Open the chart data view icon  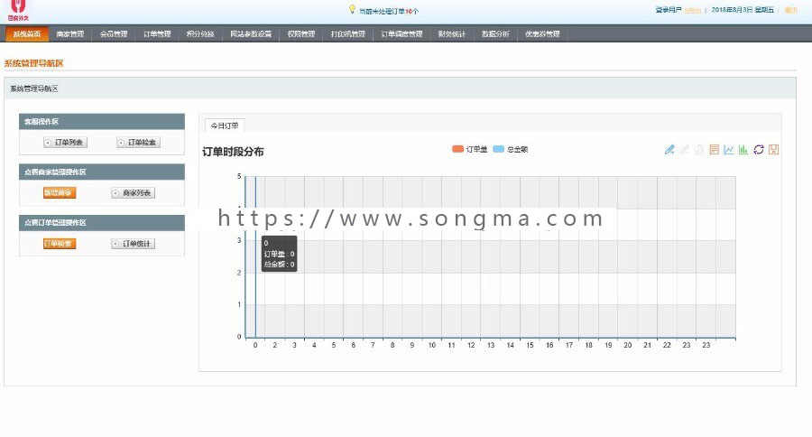tap(715, 150)
